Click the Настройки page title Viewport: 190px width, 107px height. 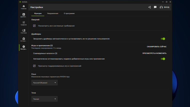tap(36, 7)
